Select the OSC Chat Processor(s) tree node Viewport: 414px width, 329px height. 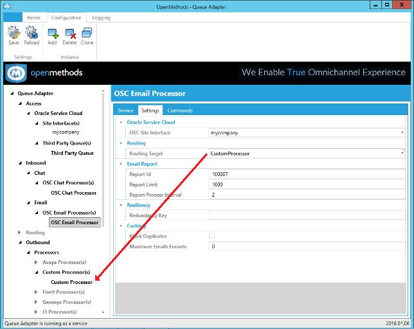click(x=68, y=182)
